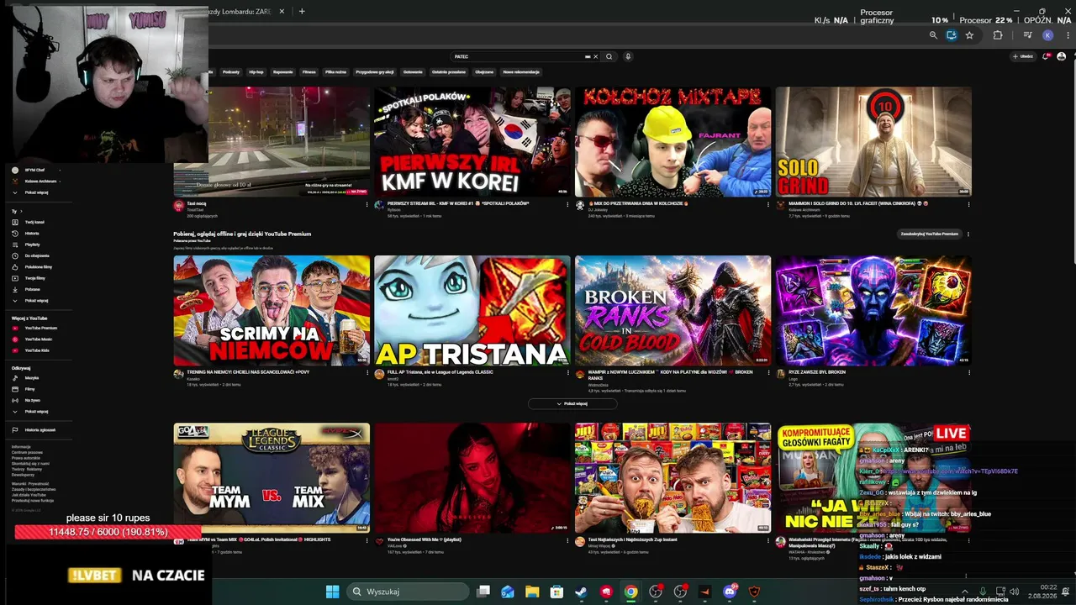
Task: Click Zasubskrybuj YouTube Premium button
Action: click(x=930, y=234)
